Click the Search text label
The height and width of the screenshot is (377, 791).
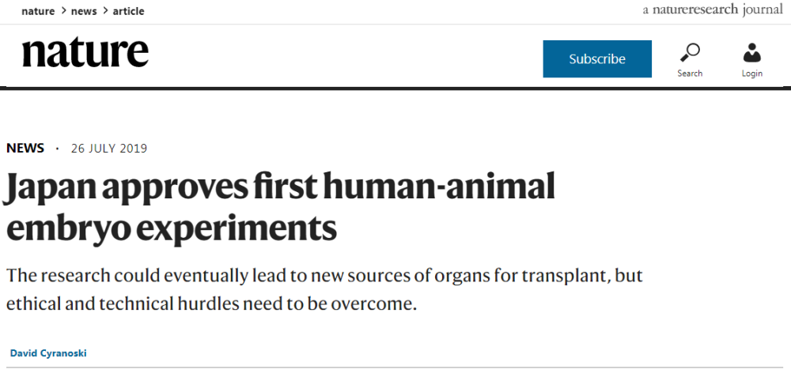pyautogui.click(x=690, y=74)
